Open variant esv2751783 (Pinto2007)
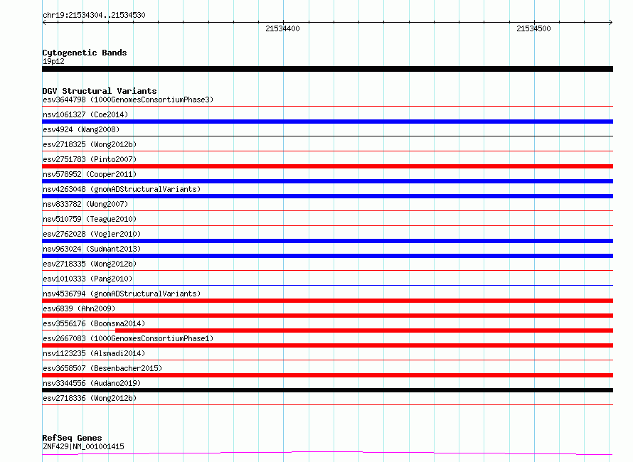Screen dimensions: 633x462 point(90,159)
